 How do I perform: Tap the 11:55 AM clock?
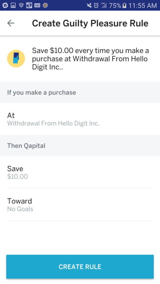[142, 6]
